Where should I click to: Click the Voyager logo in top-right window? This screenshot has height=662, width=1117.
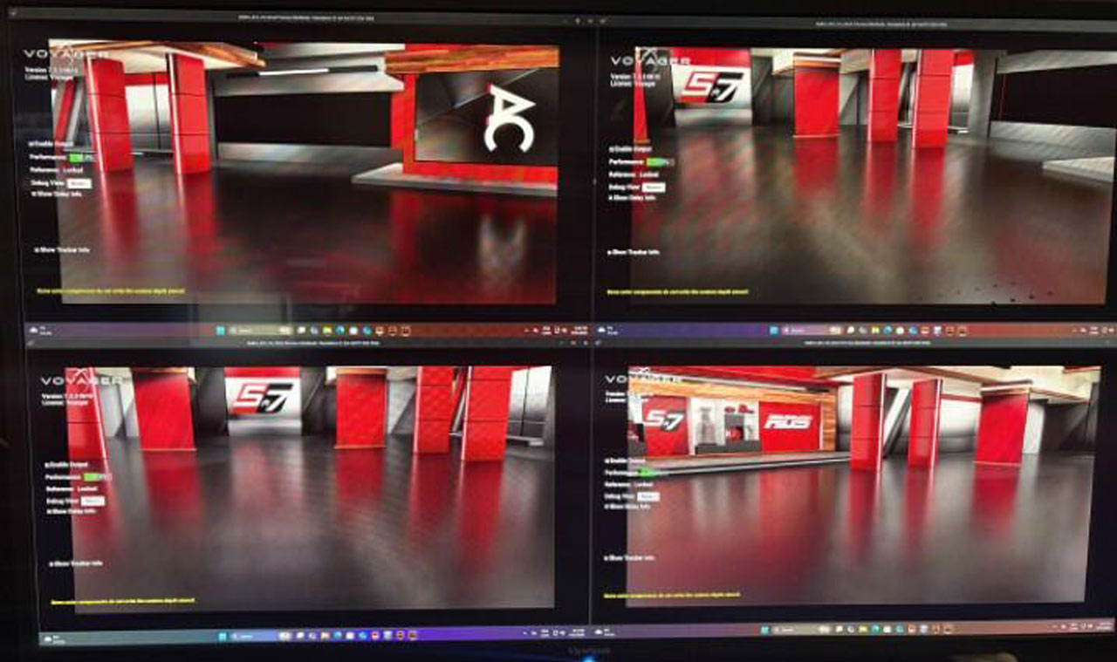(x=650, y=61)
